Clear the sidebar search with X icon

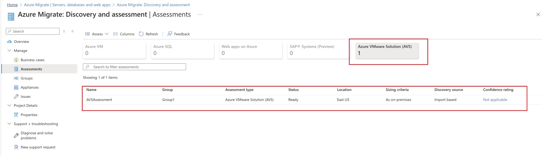pyautogui.click(x=64, y=31)
